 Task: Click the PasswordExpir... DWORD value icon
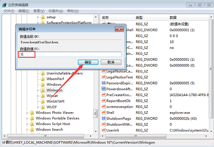coord(103,83)
